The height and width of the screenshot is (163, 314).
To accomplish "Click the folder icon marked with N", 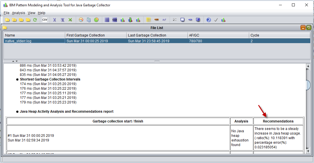I will point(21,20).
